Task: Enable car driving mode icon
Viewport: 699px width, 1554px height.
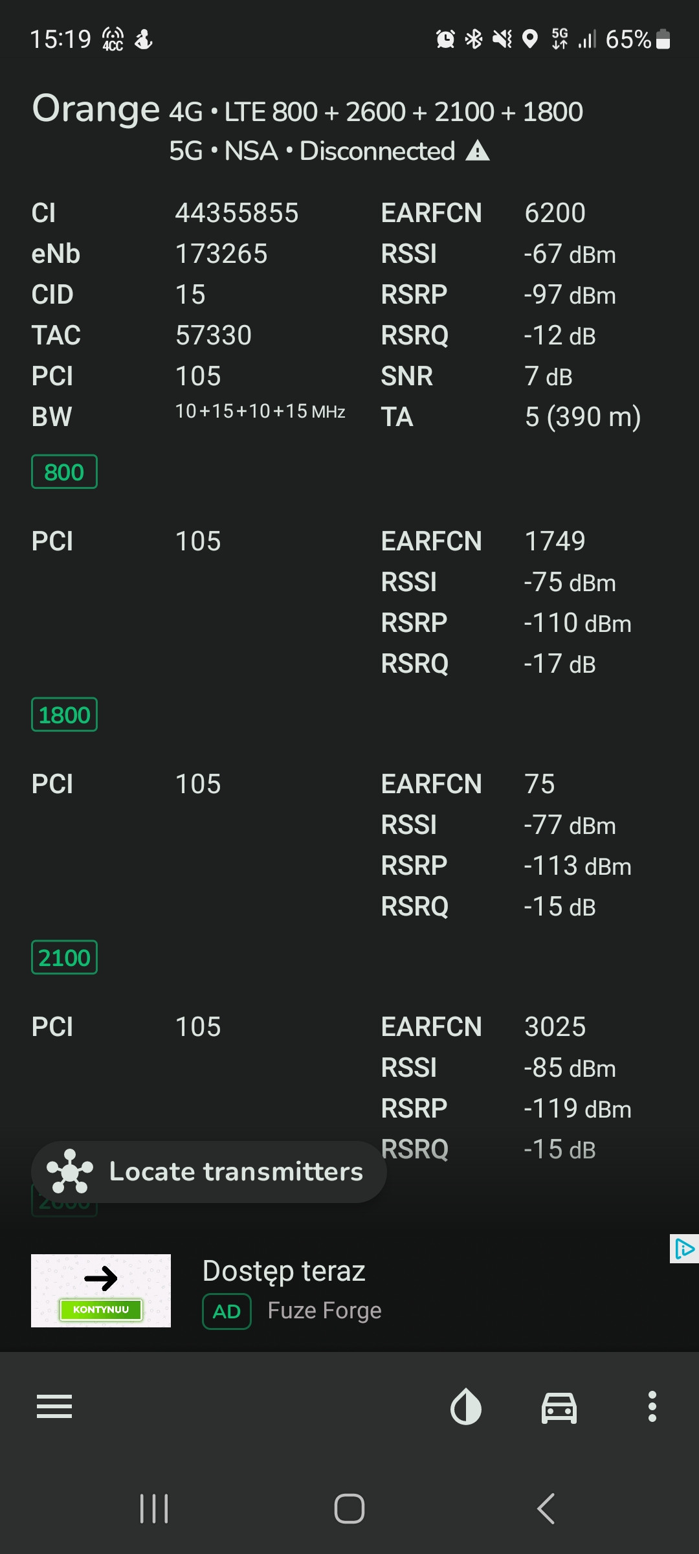Action: point(559,1407)
